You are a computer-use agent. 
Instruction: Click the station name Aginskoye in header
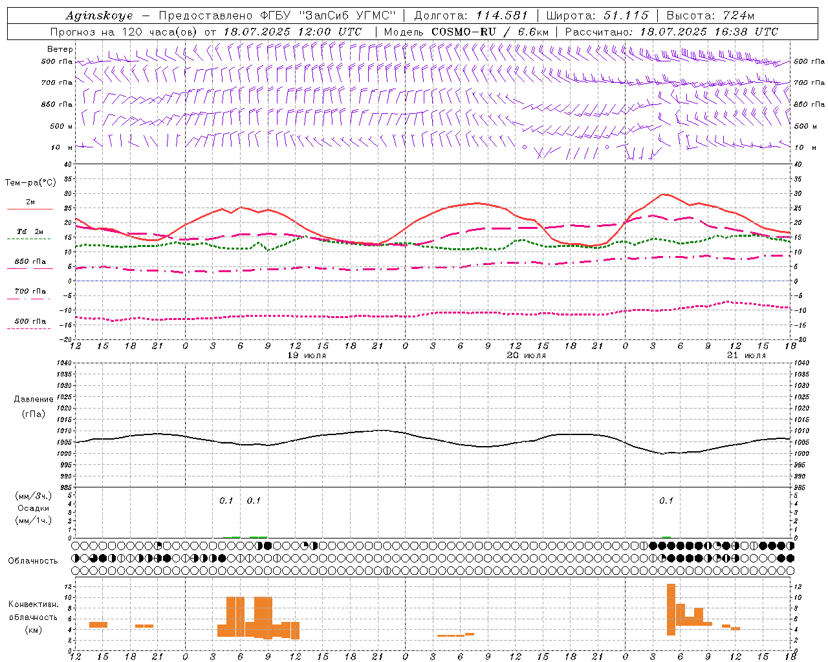point(99,16)
